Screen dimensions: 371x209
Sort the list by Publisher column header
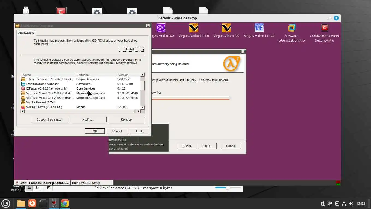(x=95, y=75)
